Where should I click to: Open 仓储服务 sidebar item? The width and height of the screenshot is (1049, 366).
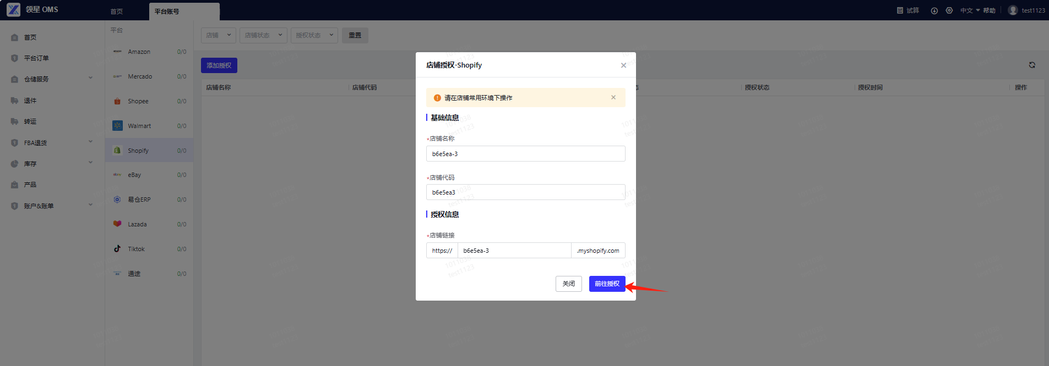(36, 79)
